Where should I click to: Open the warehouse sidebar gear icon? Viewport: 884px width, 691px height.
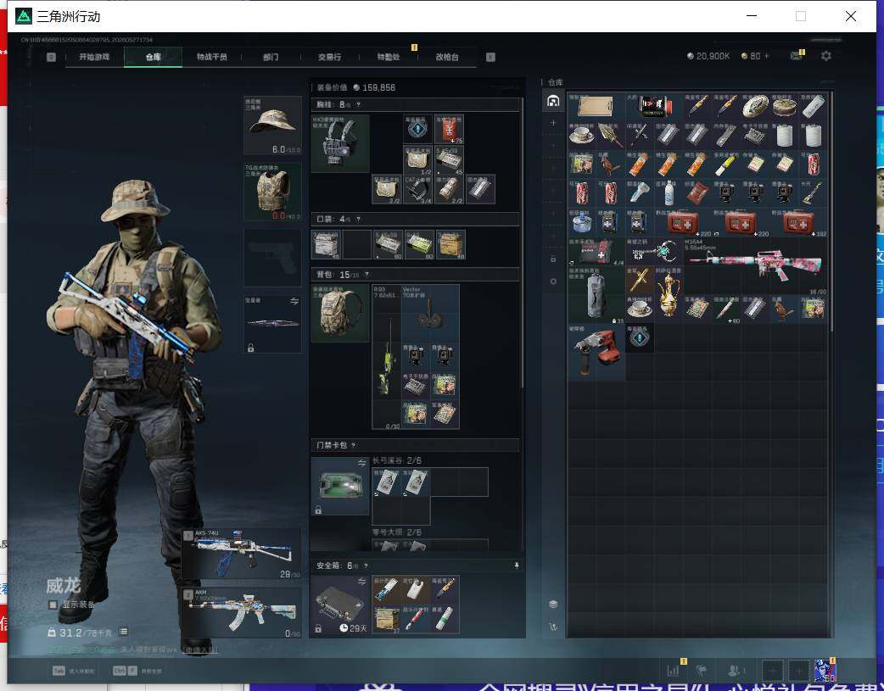coord(553,281)
